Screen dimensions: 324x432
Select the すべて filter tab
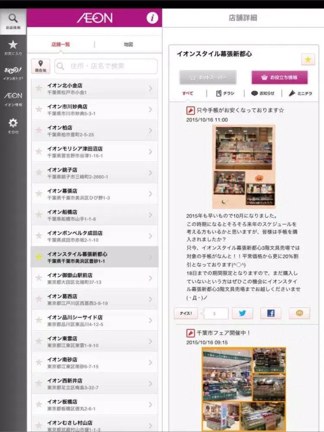click(187, 93)
